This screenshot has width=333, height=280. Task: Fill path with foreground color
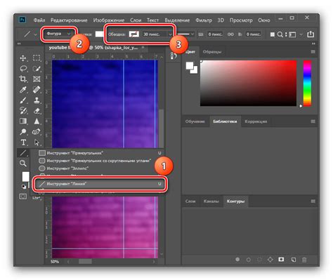coord(237,260)
